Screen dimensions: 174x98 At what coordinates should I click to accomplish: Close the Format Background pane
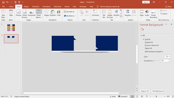[172, 24]
